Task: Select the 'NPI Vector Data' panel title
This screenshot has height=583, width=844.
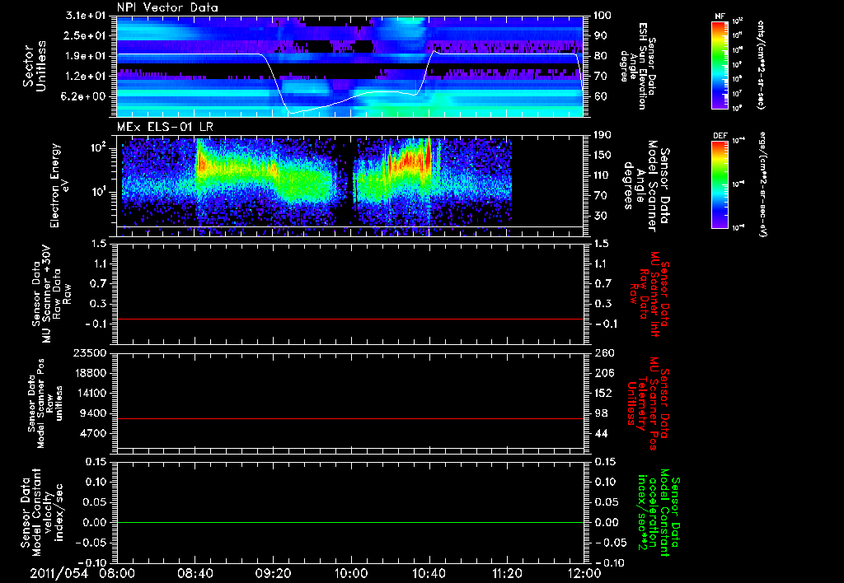Action: (x=167, y=7)
